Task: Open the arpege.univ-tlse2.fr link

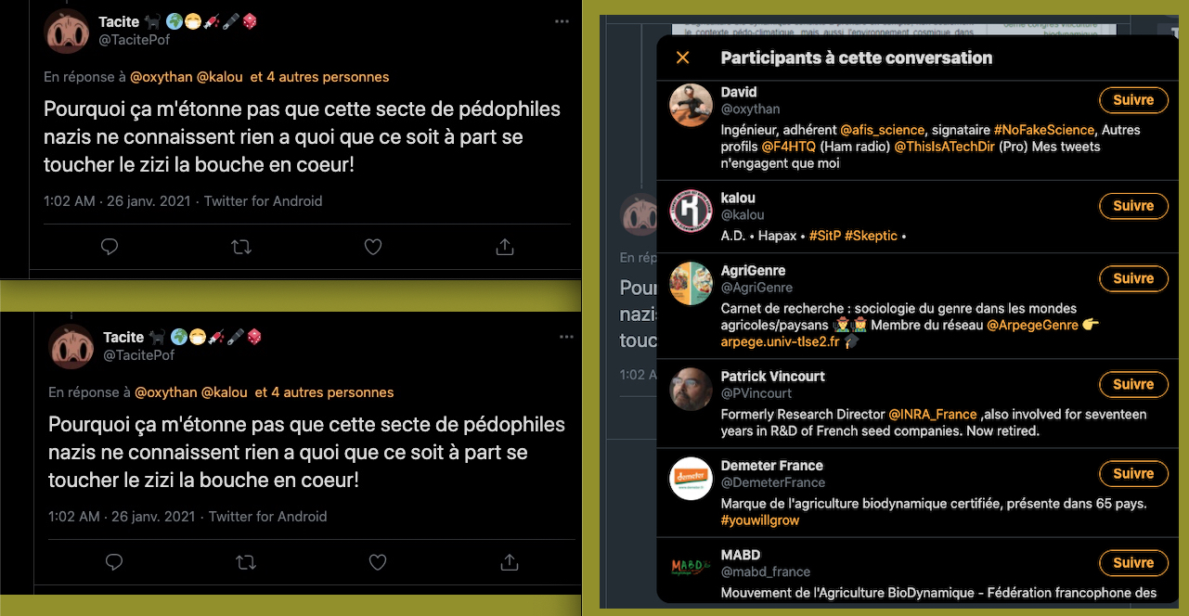Action: pos(780,341)
